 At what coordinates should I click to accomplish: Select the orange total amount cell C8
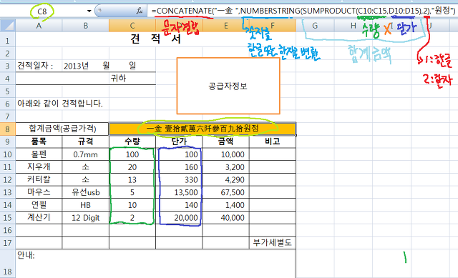(203, 129)
